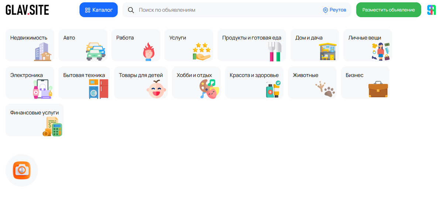Select the Финансовые услуги label
This screenshot has width=443, height=201.
click(x=34, y=112)
